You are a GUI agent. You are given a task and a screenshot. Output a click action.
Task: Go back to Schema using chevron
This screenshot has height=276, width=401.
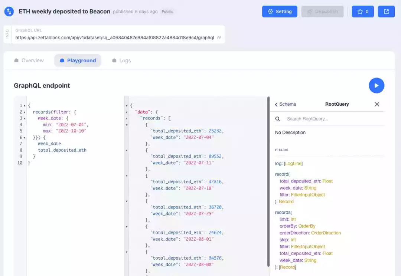click(x=277, y=104)
